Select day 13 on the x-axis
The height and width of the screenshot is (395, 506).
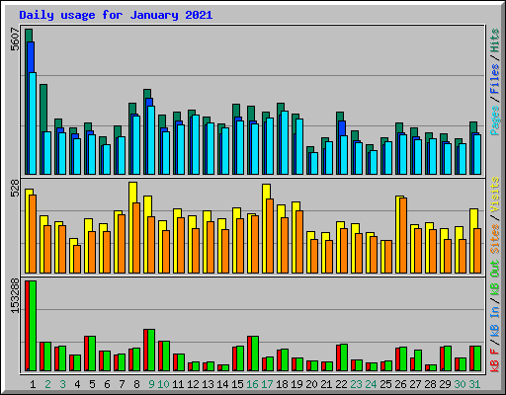pos(208,384)
